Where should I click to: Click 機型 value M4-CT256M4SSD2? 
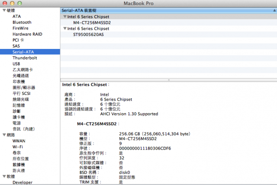(x=138, y=139)
